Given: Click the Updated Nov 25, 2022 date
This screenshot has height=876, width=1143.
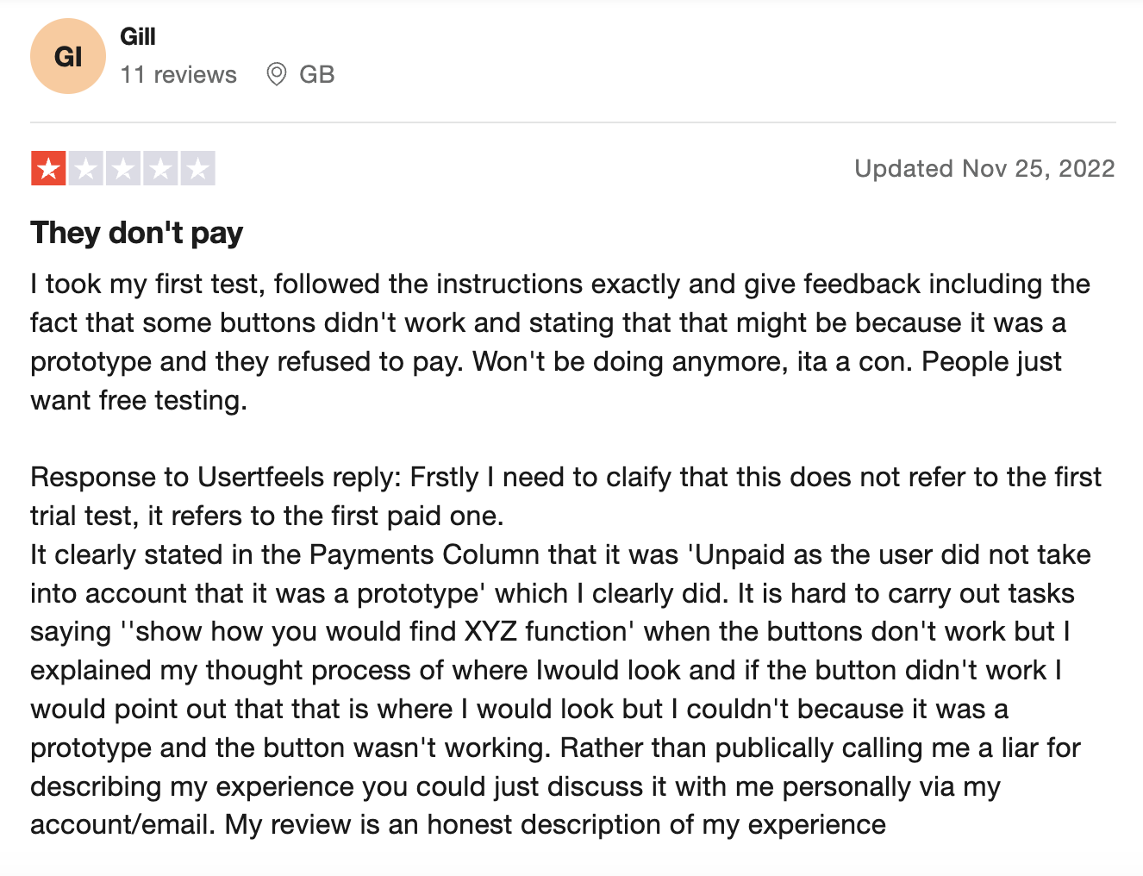Looking at the screenshot, I should click(984, 168).
